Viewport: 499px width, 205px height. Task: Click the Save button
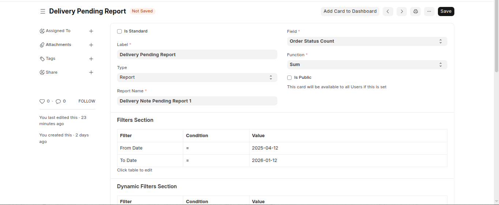446,11
